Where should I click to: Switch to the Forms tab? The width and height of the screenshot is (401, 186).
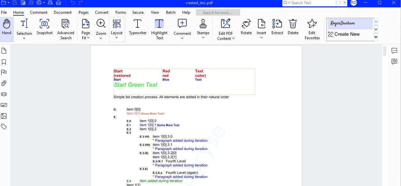click(121, 12)
